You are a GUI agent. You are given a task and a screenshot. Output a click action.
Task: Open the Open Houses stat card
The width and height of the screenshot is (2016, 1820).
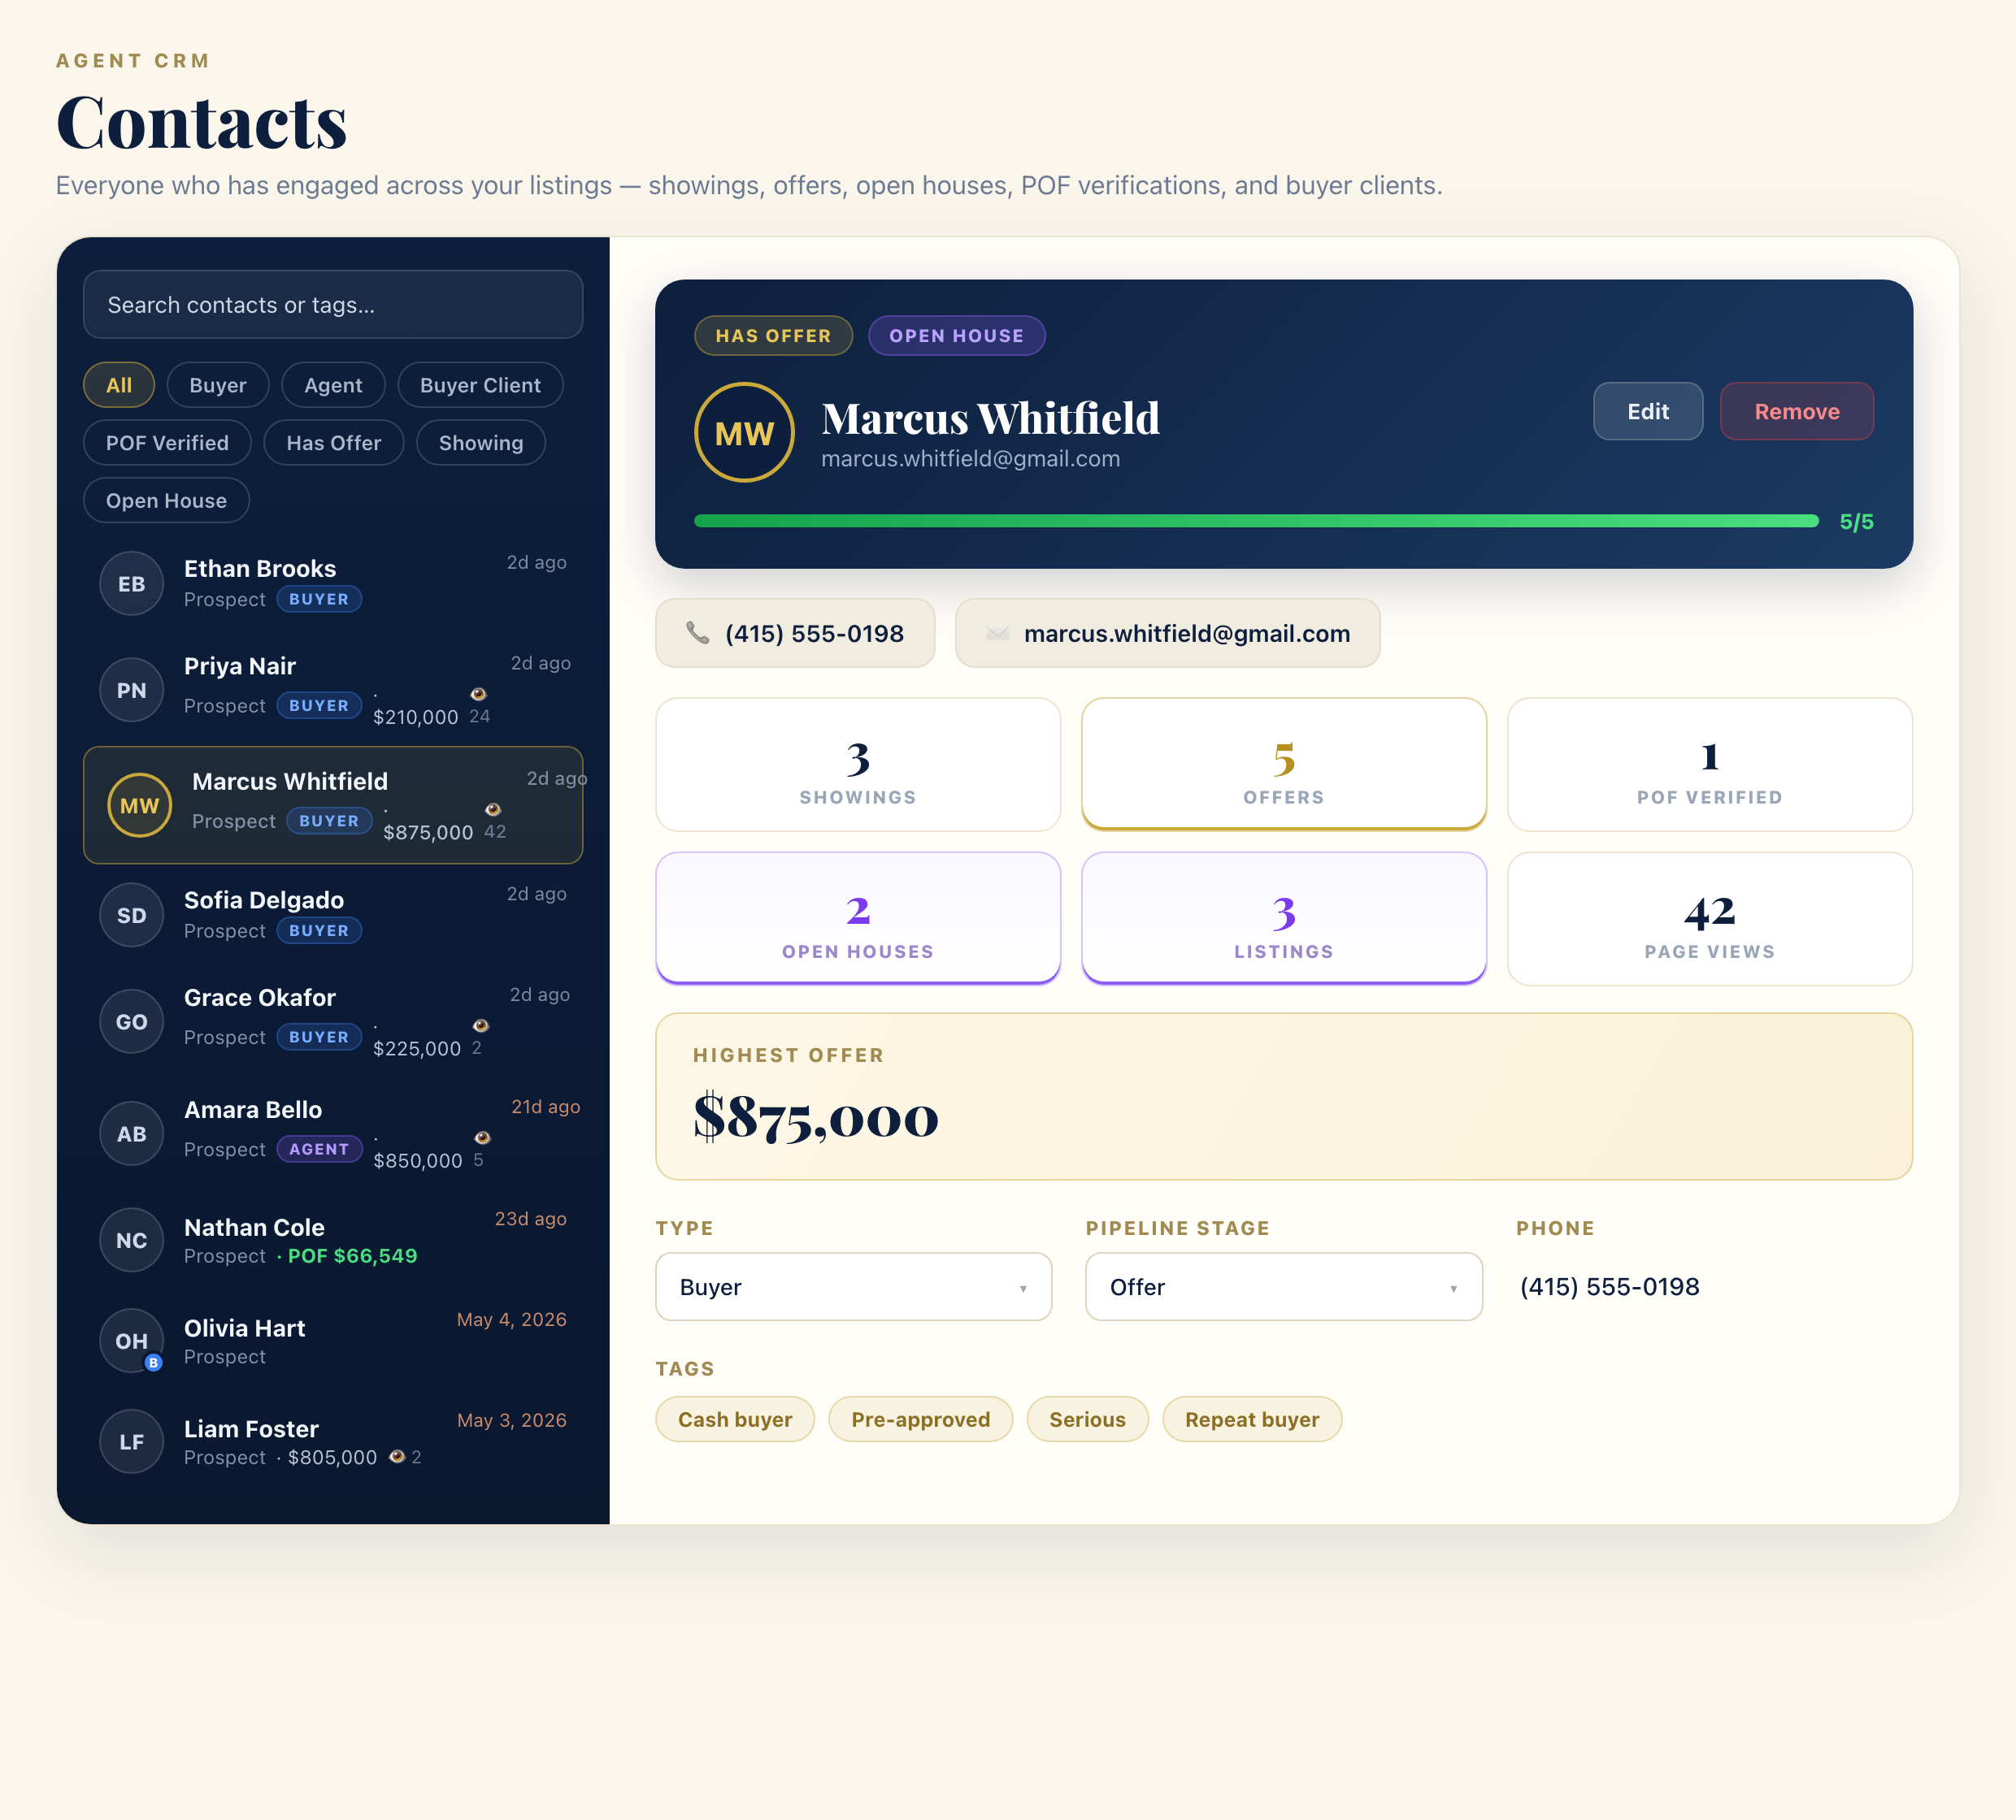tap(858, 918)
